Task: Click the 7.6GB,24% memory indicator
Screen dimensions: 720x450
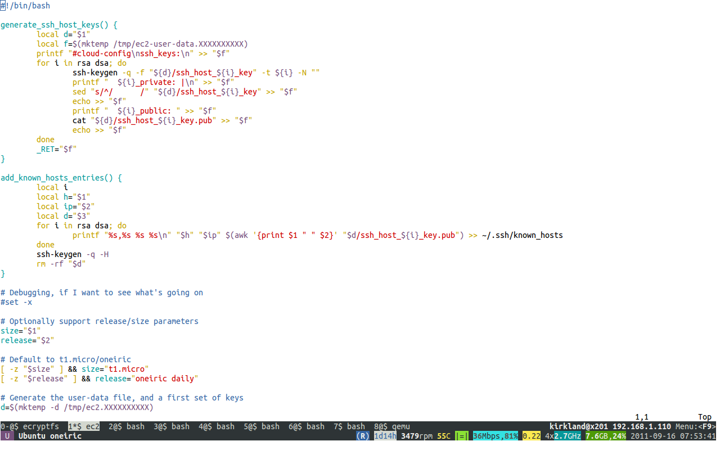Action: coord(606,436)
